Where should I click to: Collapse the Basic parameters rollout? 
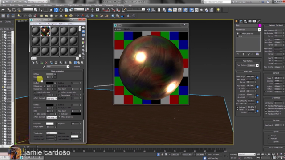(x=57, y=71)
